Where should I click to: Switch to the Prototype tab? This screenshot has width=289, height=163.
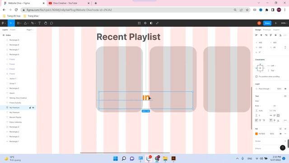267,30
